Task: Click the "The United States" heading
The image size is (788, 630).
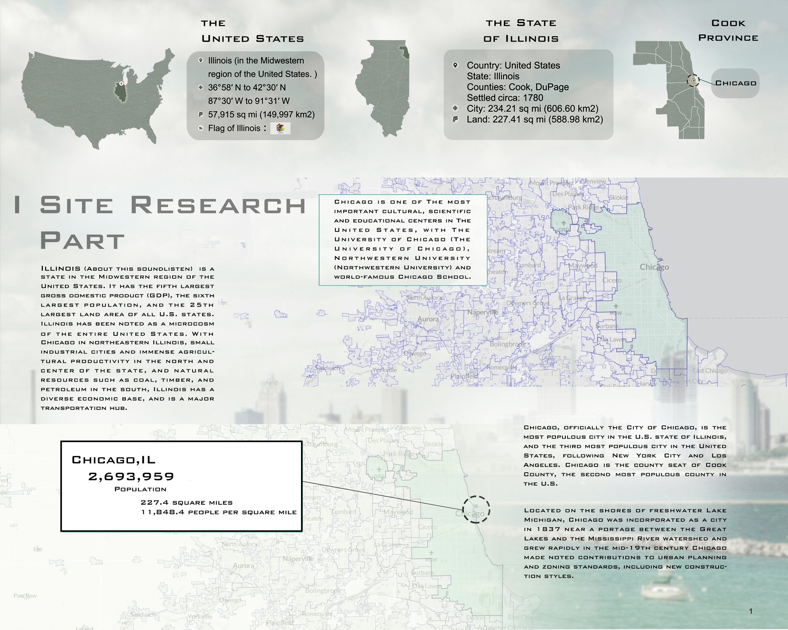Action: point(253,31)
